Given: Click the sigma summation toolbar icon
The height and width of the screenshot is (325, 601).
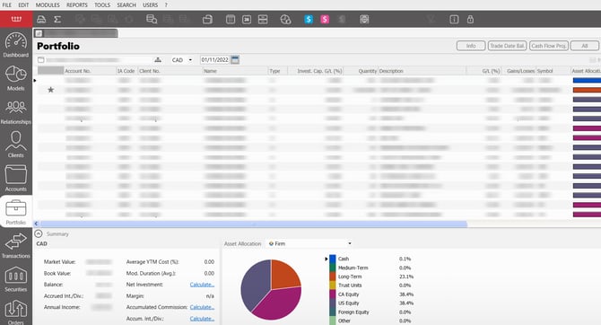Looking at the screenshot, I should tap(57, 19).
